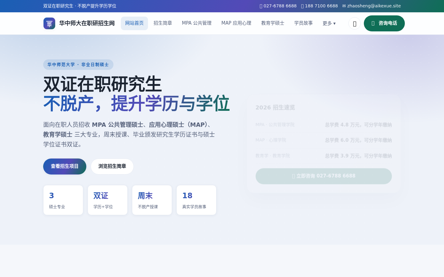The image size is (444, 277).
Task: Open the 学员故事 nav item
Action: pos(303,23)
